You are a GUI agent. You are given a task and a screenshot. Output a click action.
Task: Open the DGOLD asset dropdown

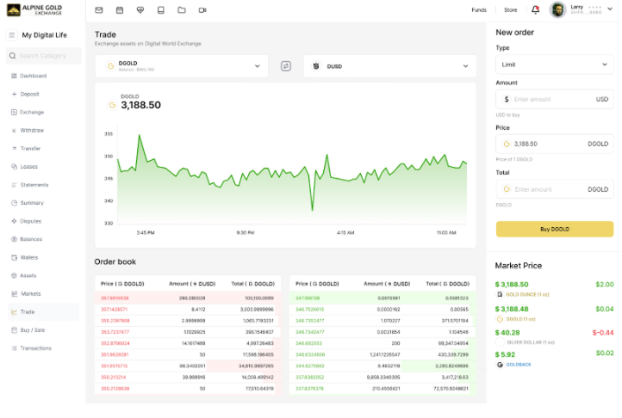point(182,65)
